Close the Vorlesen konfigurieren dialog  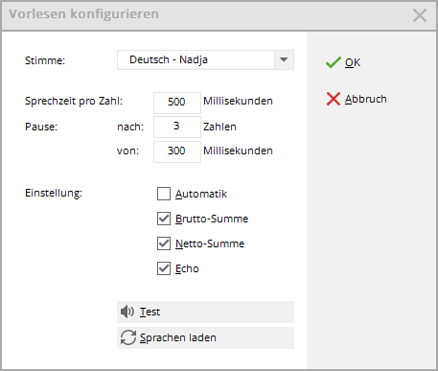(420, 15)
